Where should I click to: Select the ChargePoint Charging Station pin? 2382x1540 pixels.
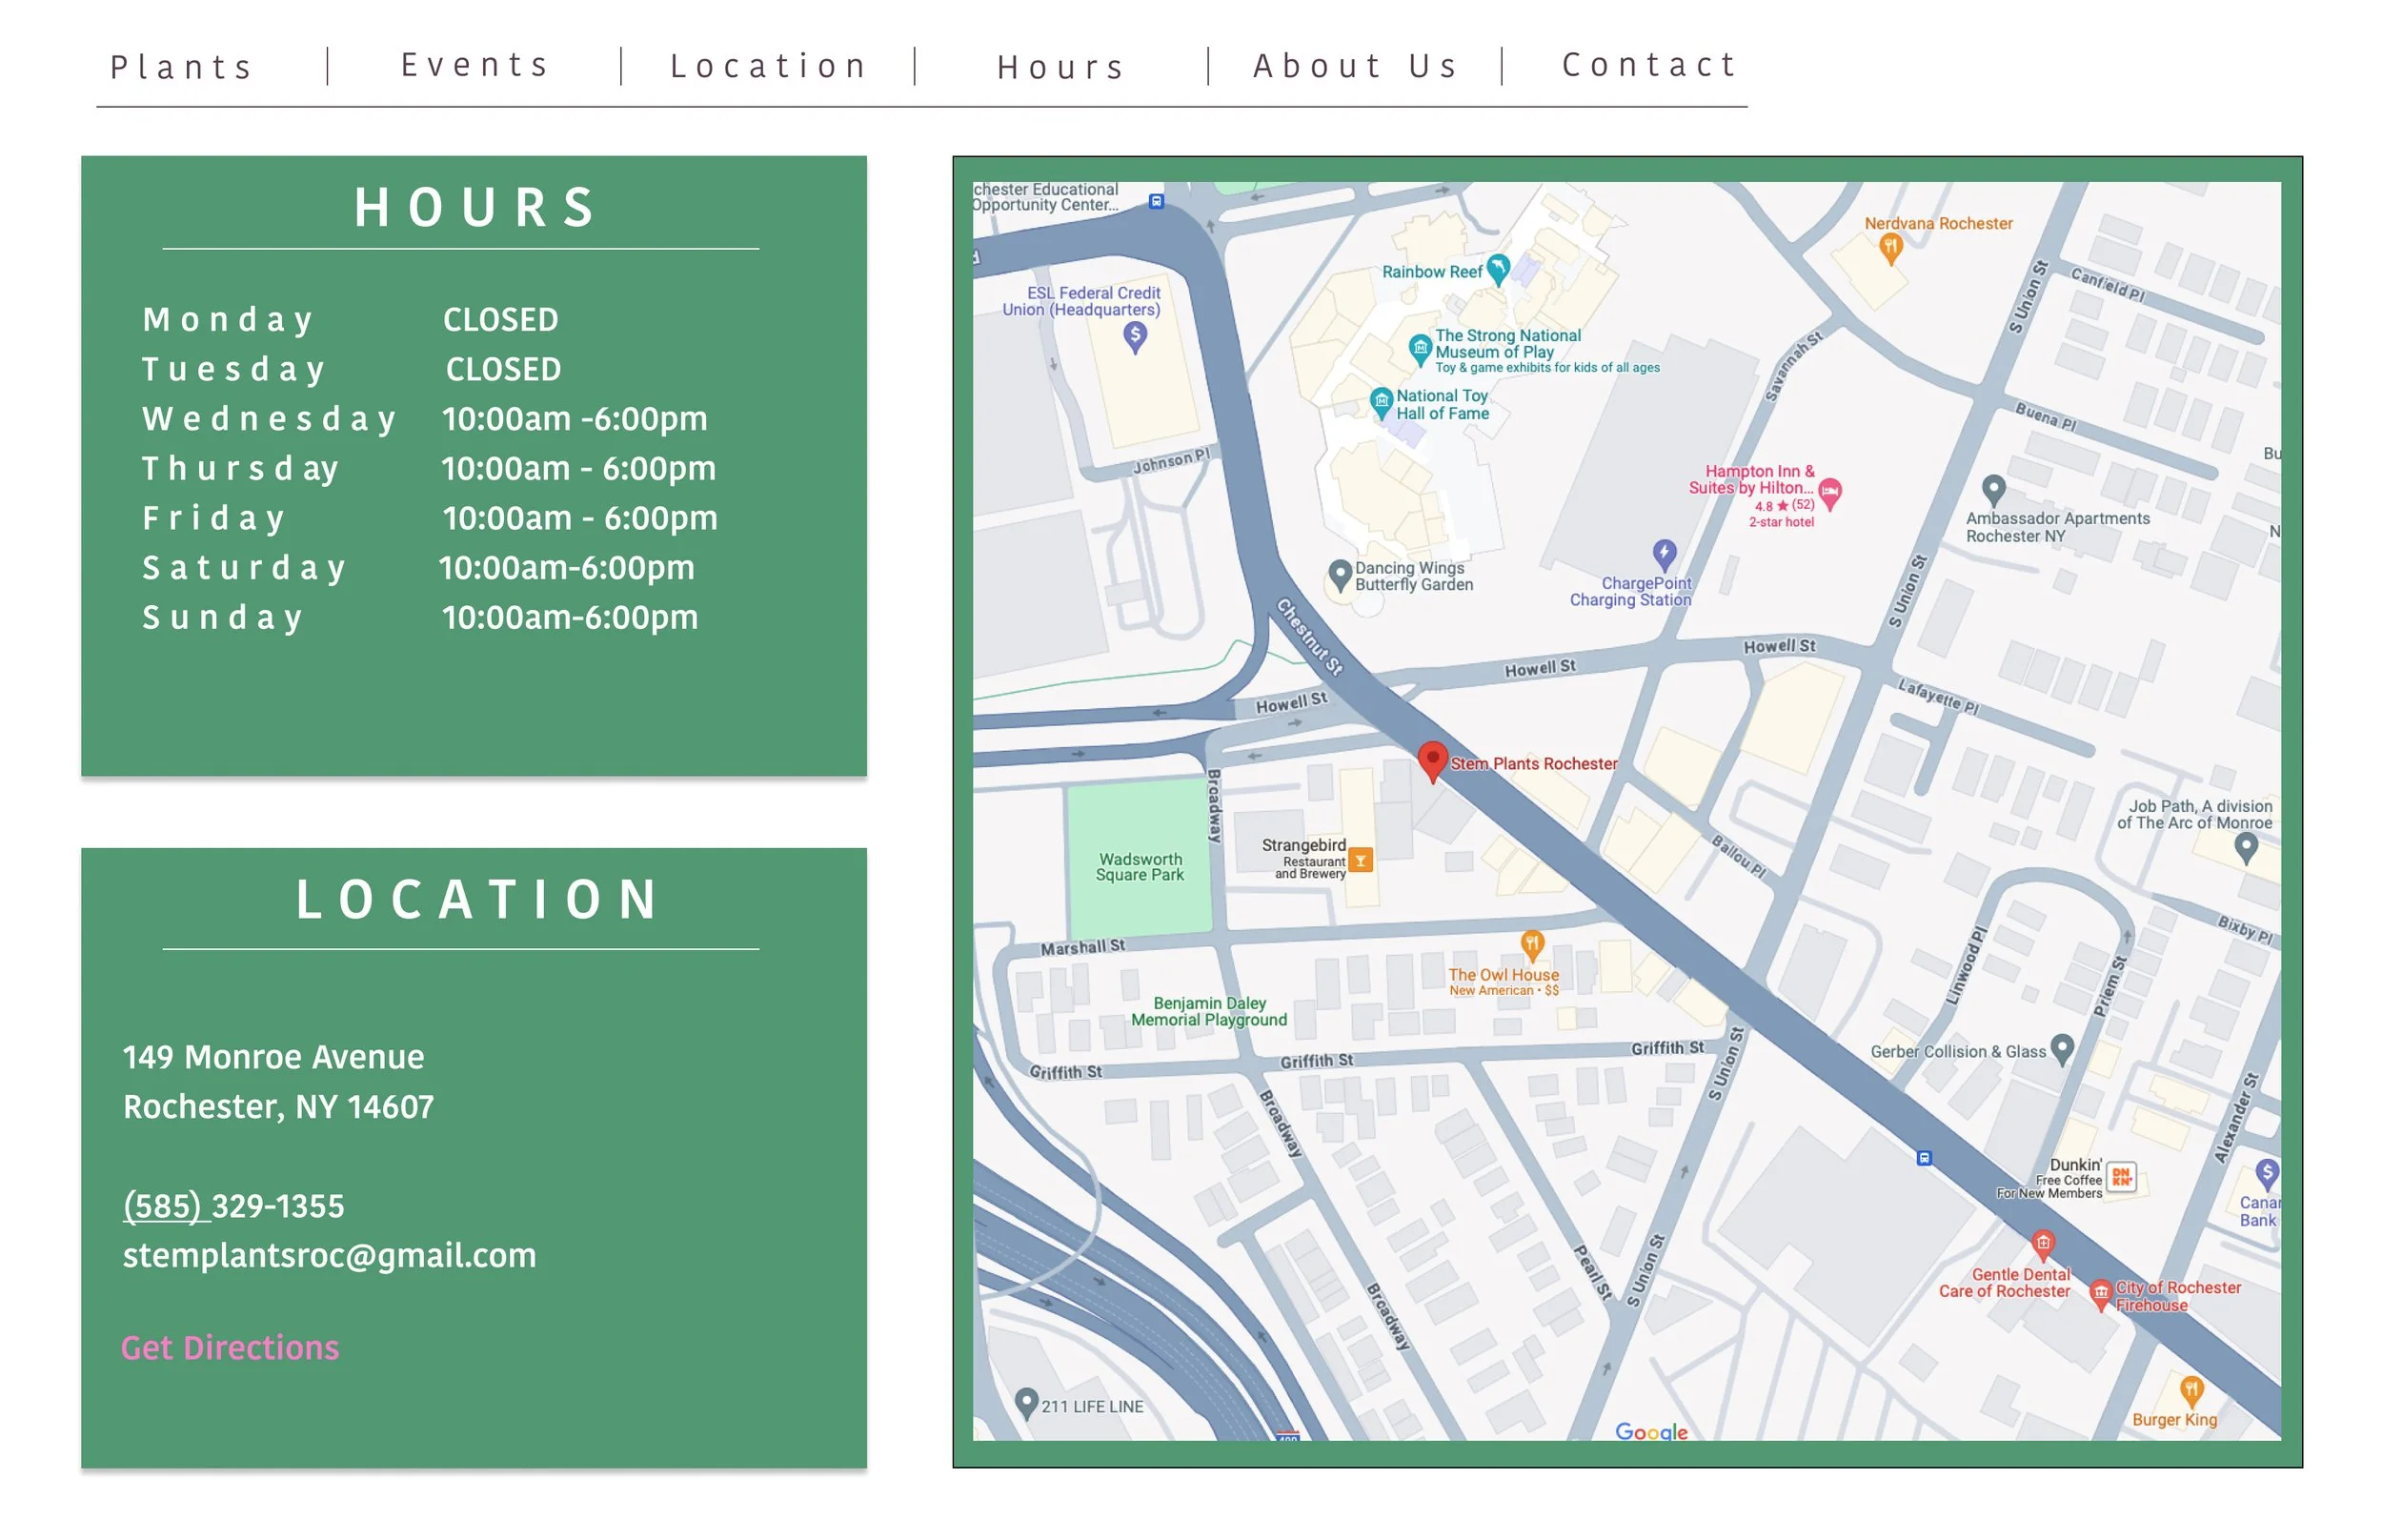pos(1664,552)
